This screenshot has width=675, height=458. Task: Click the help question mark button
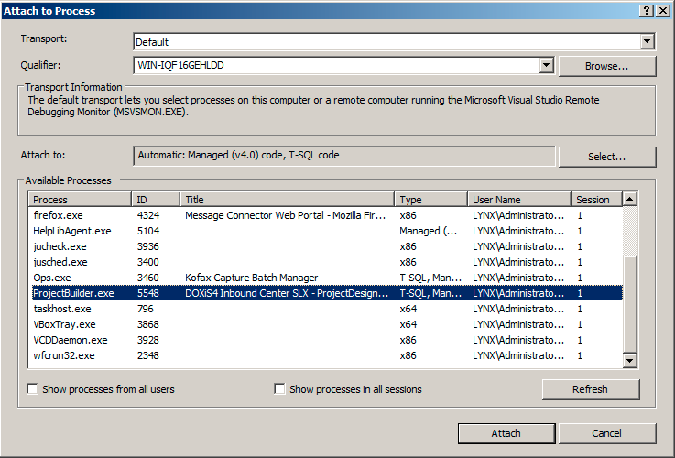tap(648, 10)
